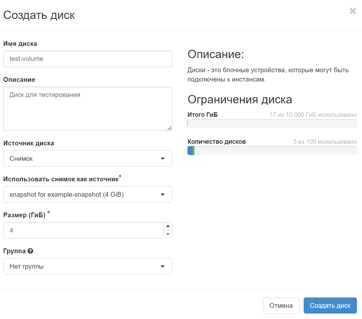Click the Отмена button
362x319 pixels.
[x=281, y=305]
